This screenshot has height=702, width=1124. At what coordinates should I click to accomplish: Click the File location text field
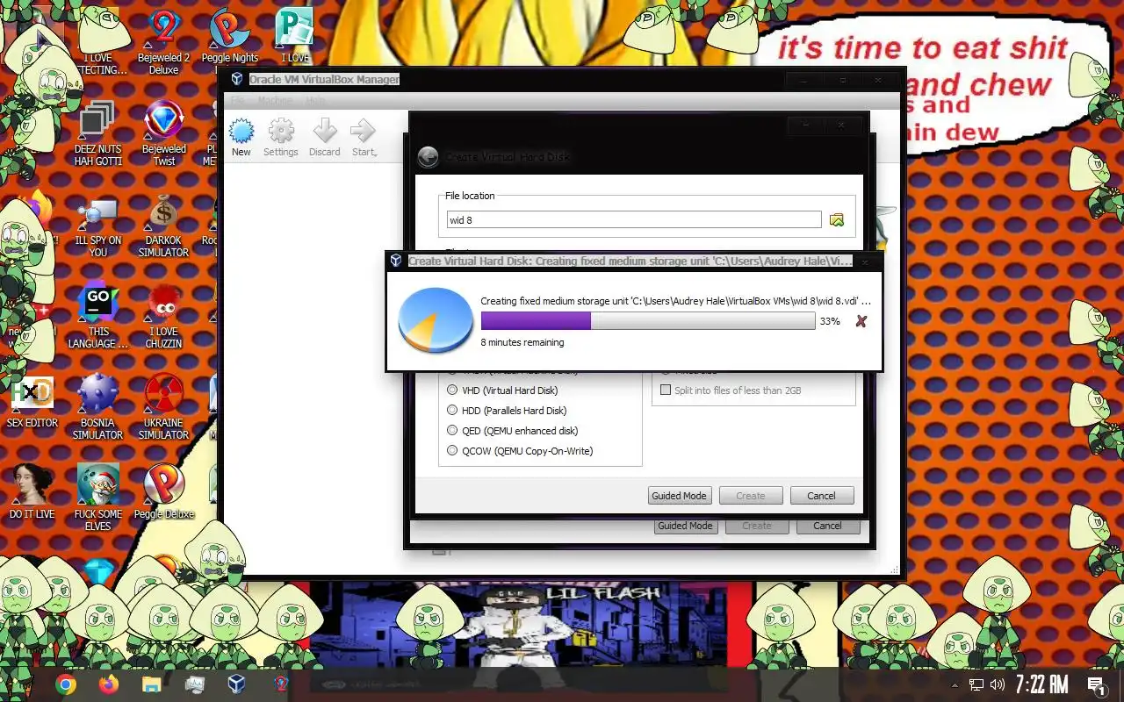click(634, 220)
